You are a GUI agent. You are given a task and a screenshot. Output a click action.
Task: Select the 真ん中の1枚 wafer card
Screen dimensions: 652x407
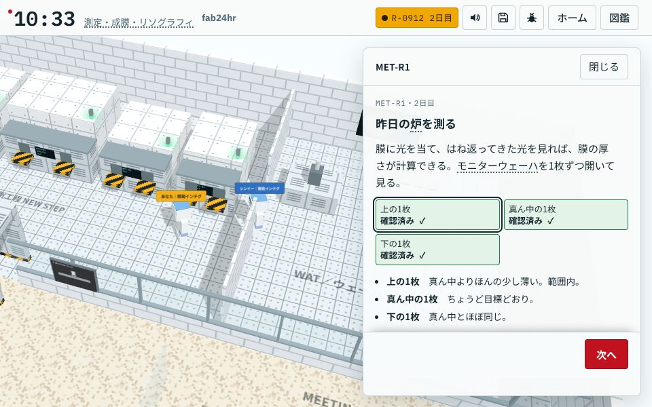tap(566, 215)
